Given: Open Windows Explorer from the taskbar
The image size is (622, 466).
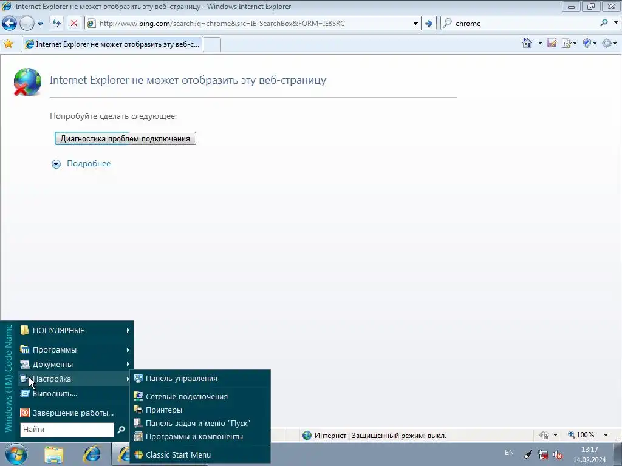Looking at the screenshot, I should pyautogui.click(x=53, y=454).
